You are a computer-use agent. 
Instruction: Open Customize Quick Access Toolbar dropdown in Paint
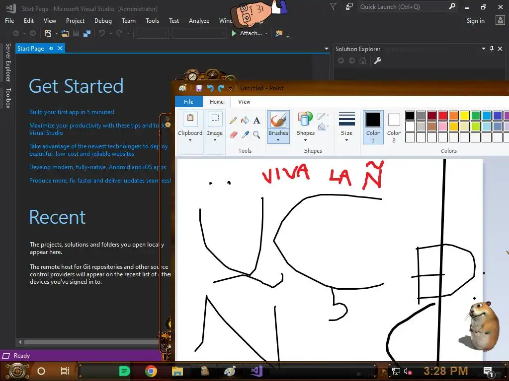pyautogui.click(x=230, y=88)
